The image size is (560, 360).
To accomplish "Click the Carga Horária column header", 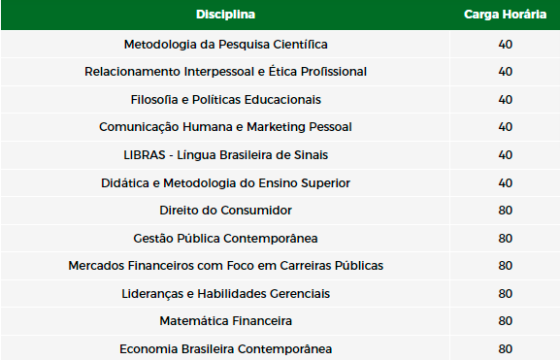I will pos(505,15).
